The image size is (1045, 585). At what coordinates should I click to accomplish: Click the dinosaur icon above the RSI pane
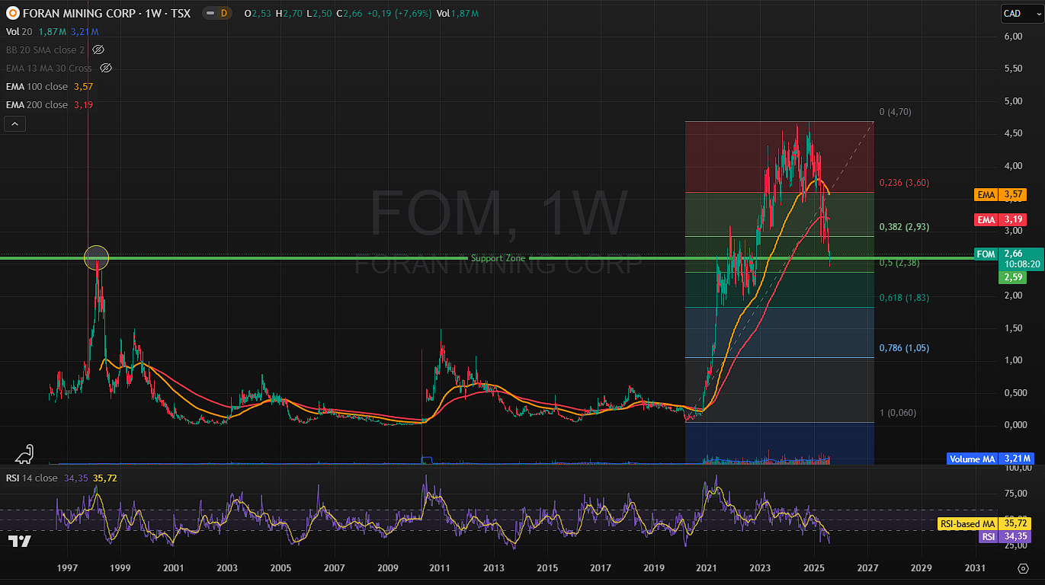tap(24, 452)
